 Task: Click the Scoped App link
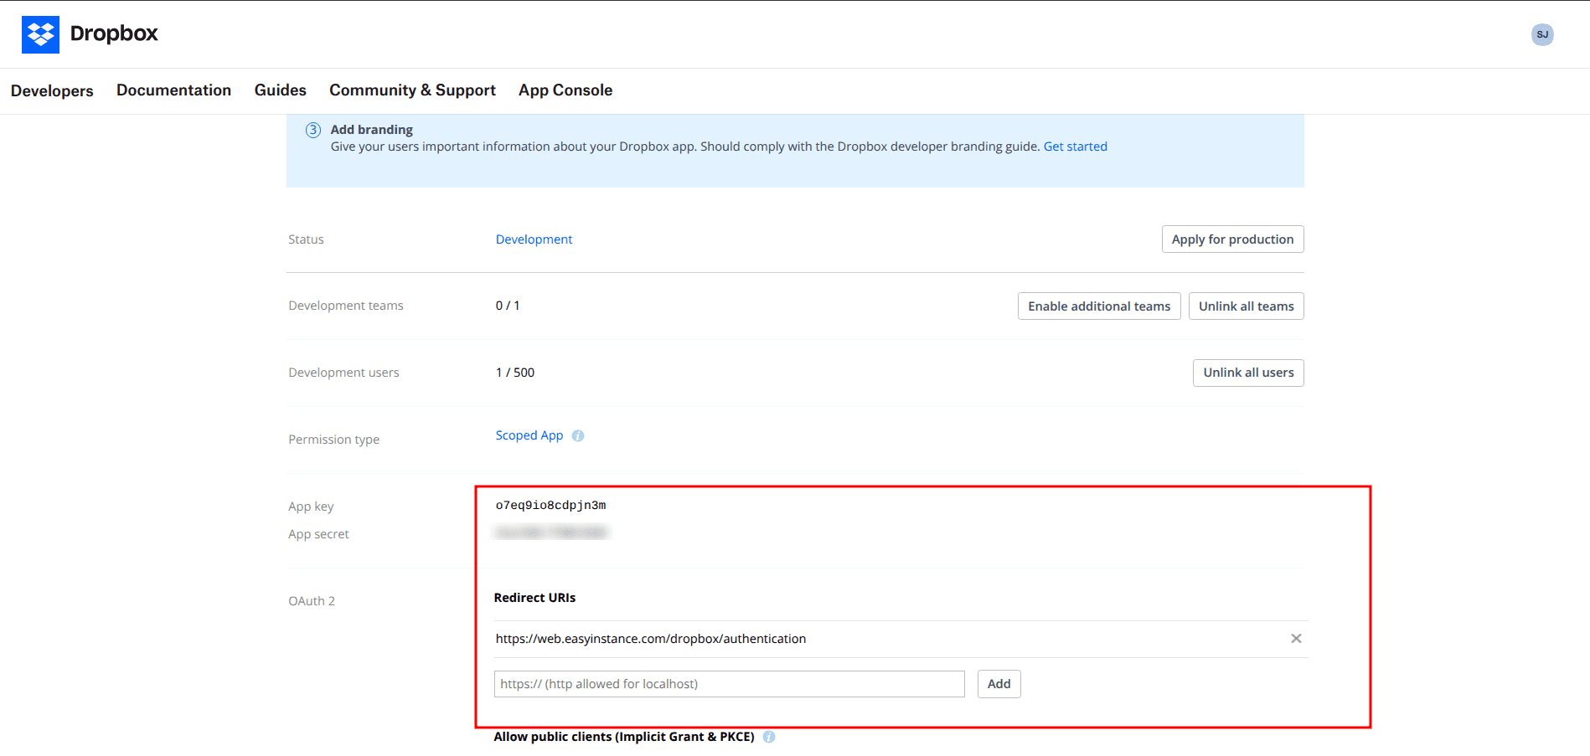[529, 435]
